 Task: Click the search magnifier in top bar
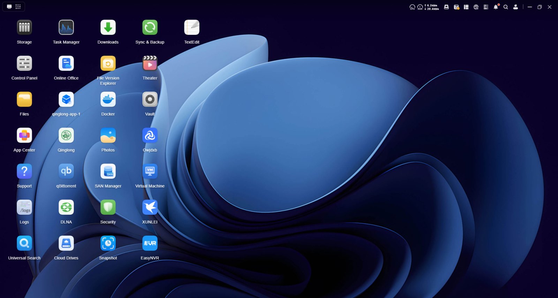[506, 7]
